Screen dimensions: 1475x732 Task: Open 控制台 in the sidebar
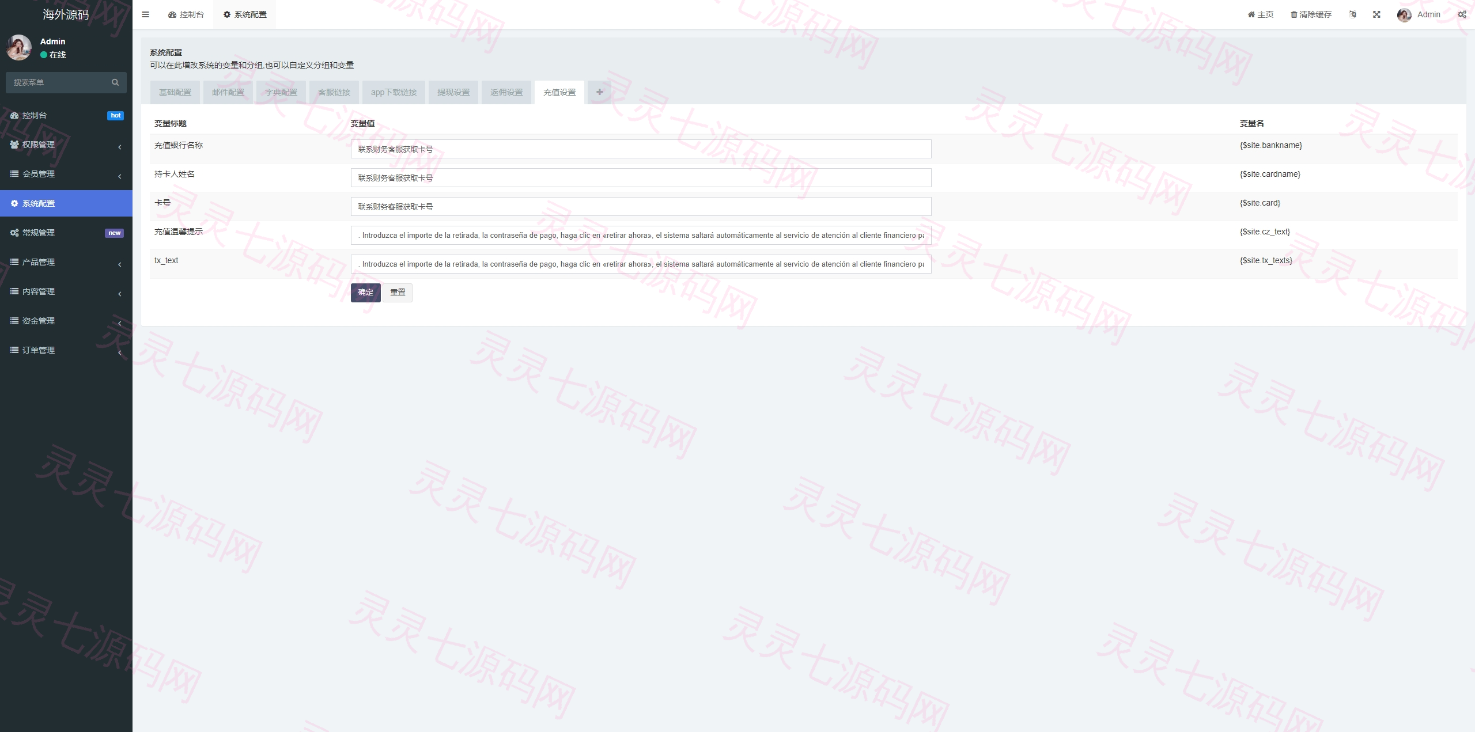(66, 115)
